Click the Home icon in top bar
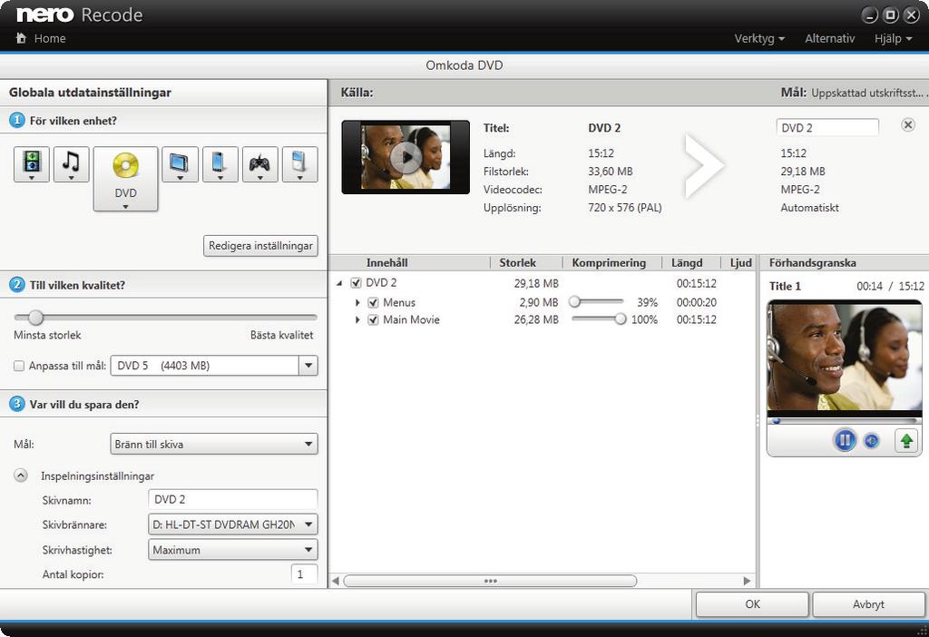The height and width of the screenshot is (637, 929). pyautogui.click(x=22, y=38)
